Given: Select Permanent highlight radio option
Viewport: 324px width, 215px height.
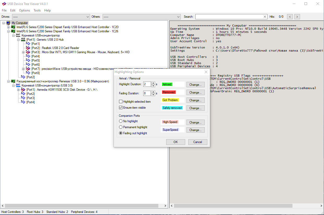Looking at the screenshot, I should (x=121, y=127).
